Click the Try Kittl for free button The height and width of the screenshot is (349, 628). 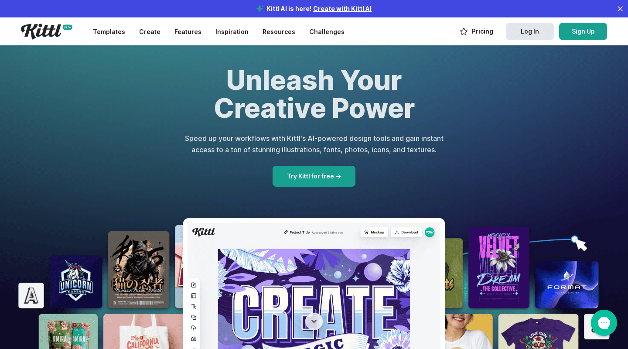[x=314, y=176]
